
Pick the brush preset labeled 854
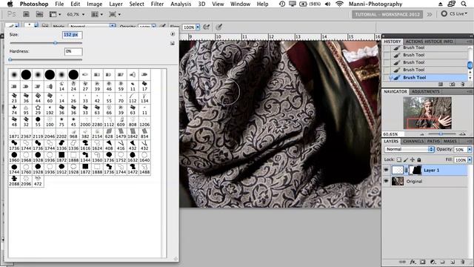coord(144,133)
